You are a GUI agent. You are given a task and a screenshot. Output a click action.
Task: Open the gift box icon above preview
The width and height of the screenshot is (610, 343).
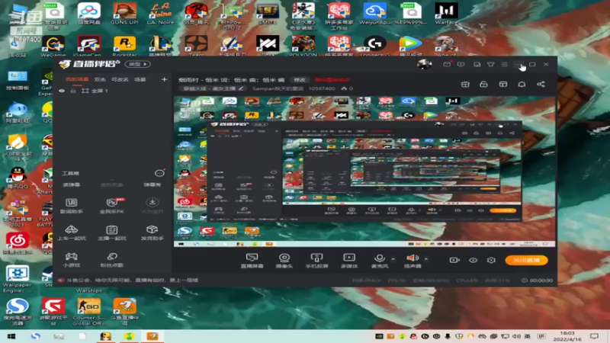[465, 84]
